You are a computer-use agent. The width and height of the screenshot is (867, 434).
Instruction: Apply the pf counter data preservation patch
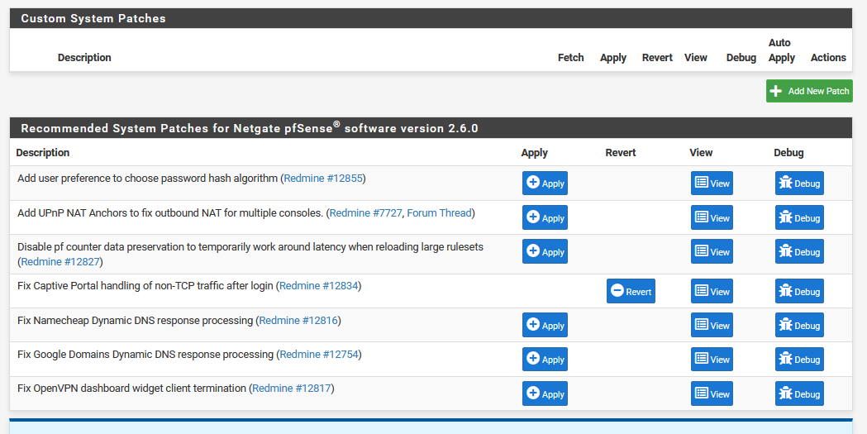click(545, 251)
